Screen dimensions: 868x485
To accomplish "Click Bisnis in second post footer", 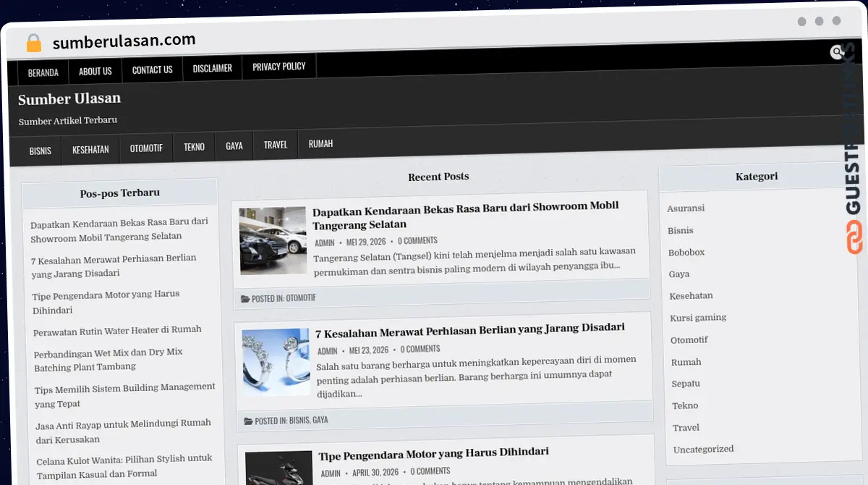I will point(299,421).
